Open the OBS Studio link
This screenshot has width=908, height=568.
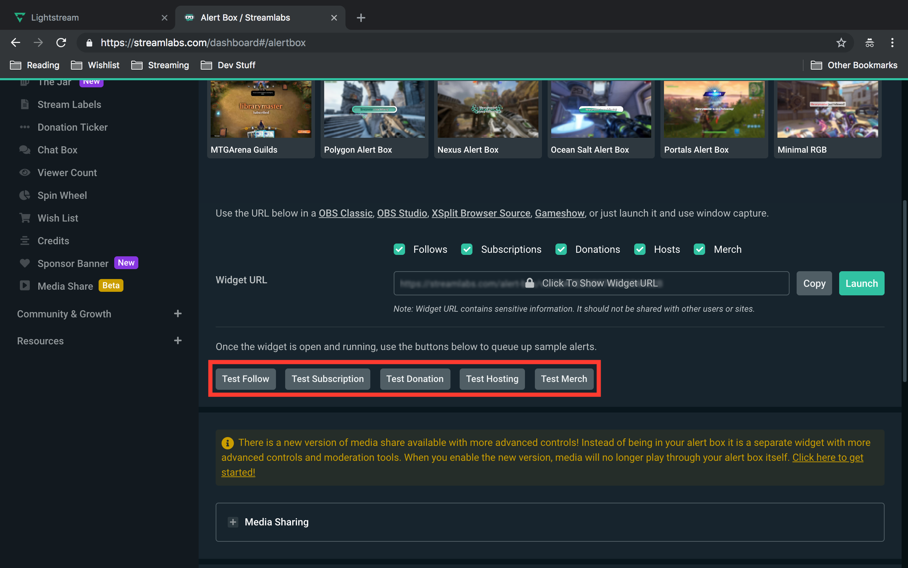402,213
